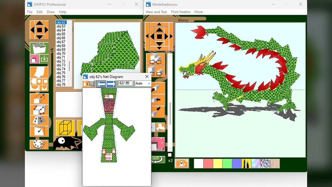Open the Print freebie menu

(181, 12)
